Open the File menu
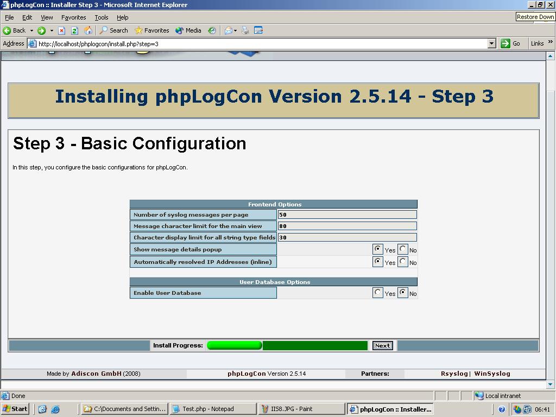The width and height of the screenshot is (556, 417). 9,17
